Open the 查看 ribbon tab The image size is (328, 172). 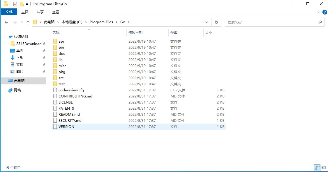[56, 12]
